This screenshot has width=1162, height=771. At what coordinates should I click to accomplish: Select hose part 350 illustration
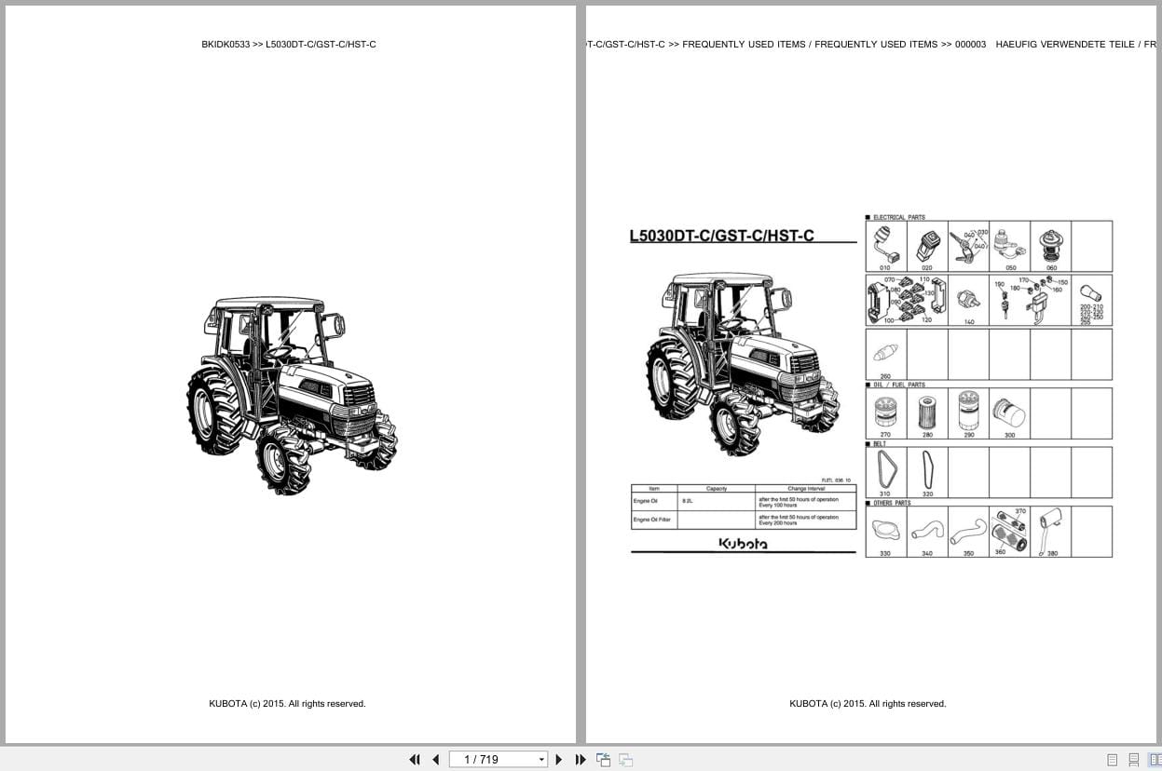pyautogui.click(x=968, y=532)
